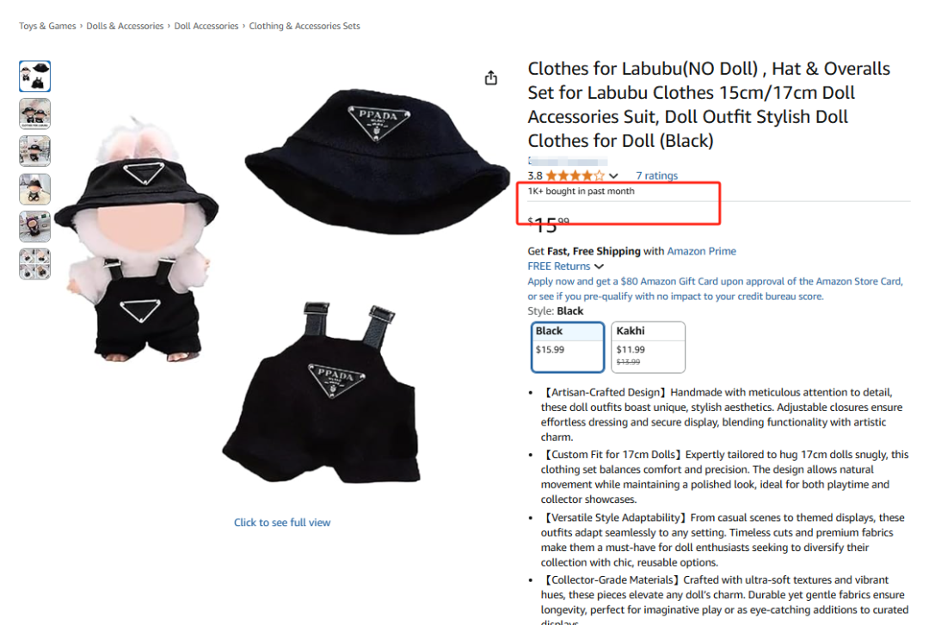
Task: Click to see full view
Action: 282,523
